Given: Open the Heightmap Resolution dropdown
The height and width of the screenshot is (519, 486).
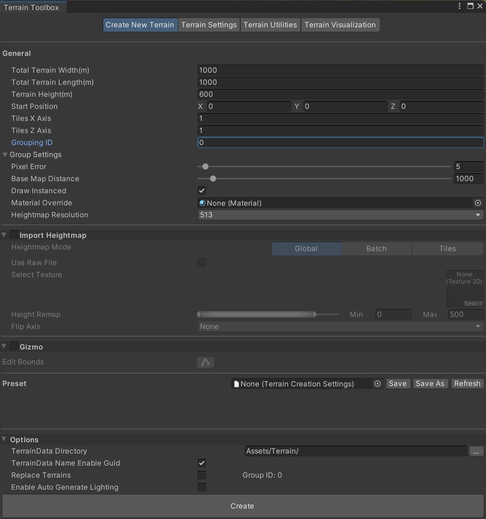Looking at the screenshot, I should point(341,215).
